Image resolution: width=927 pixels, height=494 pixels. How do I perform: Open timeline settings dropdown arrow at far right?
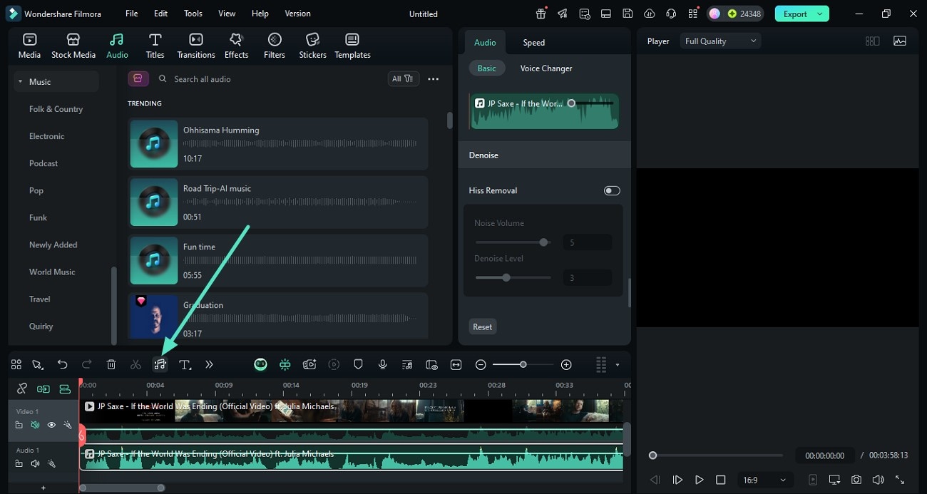(x=617, y=365)
